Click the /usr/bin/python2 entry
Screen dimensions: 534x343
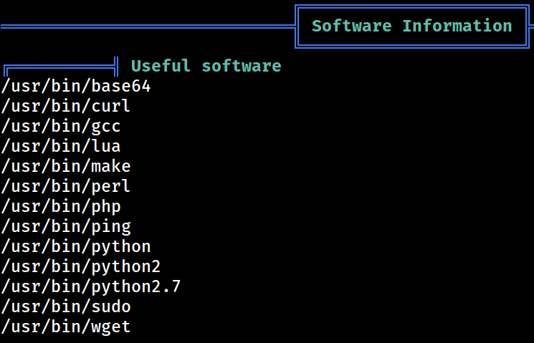(x=81, y=267)
